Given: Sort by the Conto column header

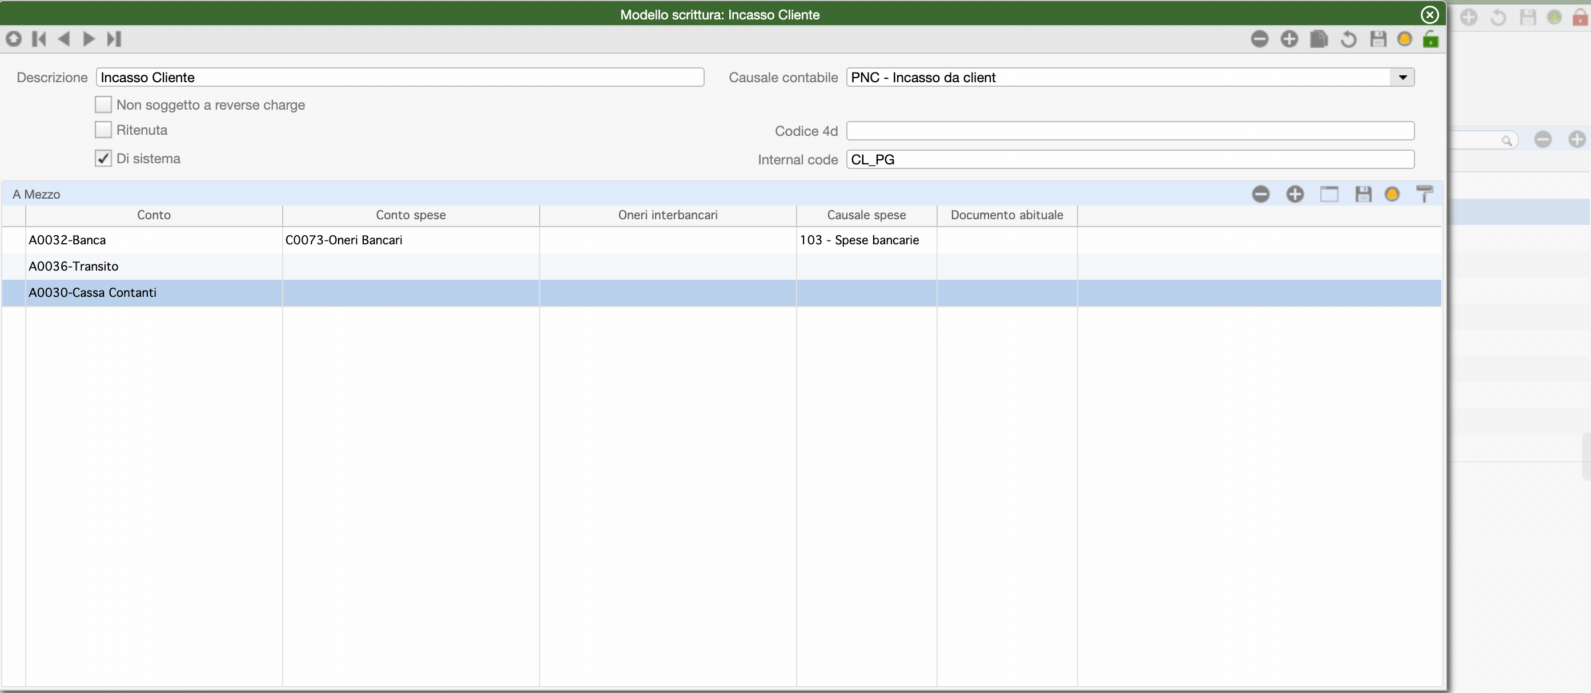Looking at the screenshot, I should point(154,215).
